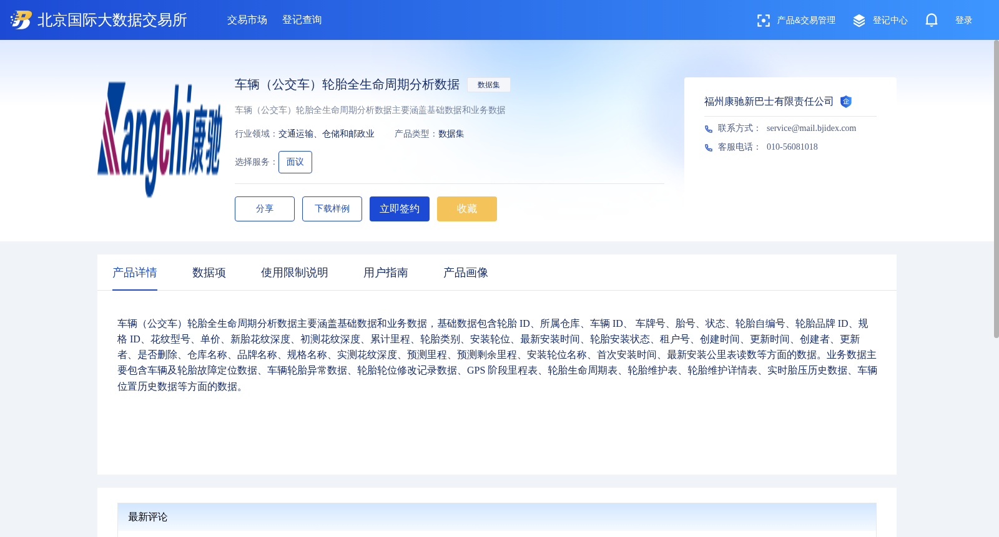Switch to the 用户指南 tab

click(386, 273)
